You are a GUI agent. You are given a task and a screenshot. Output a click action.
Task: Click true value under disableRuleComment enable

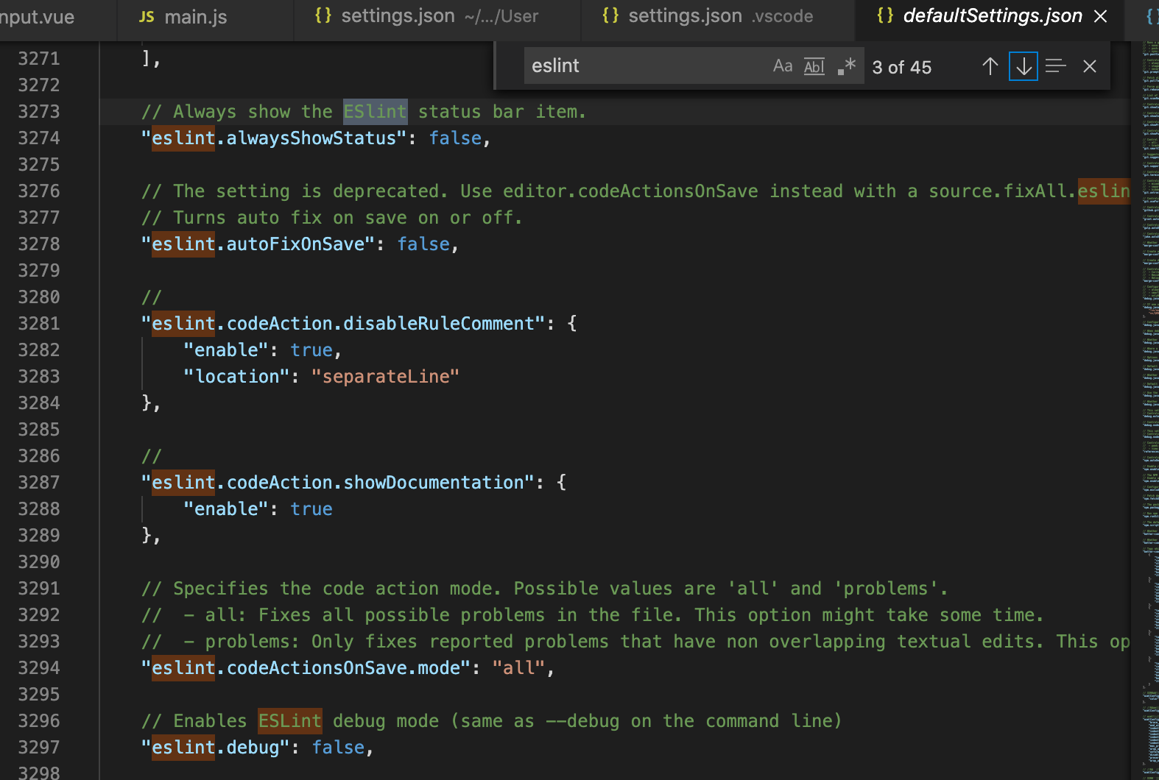311,350
